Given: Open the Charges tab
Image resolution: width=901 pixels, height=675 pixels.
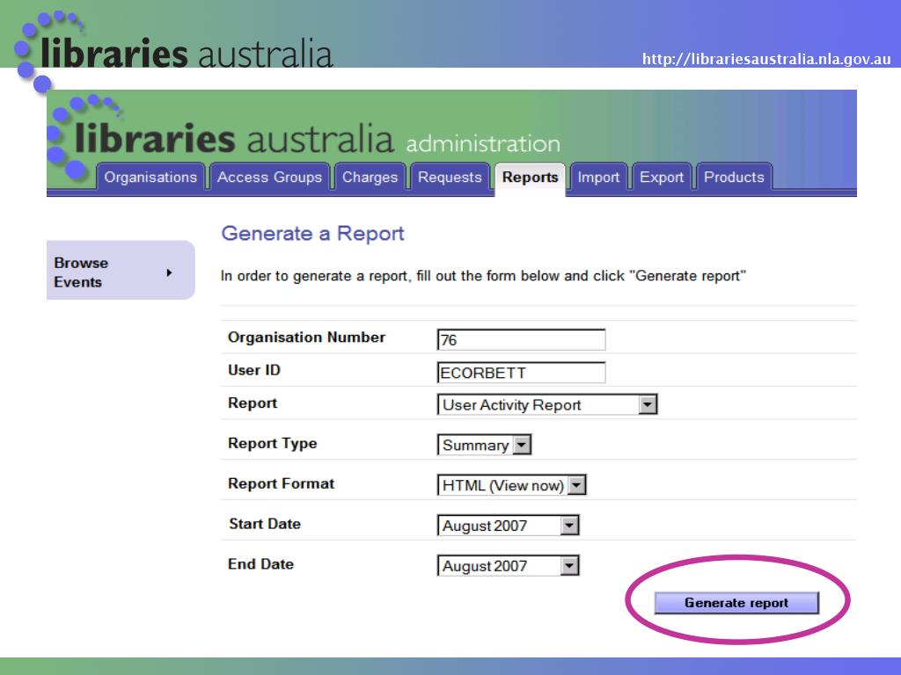Looking at the screenshot, I should click(x=370, y=178).
